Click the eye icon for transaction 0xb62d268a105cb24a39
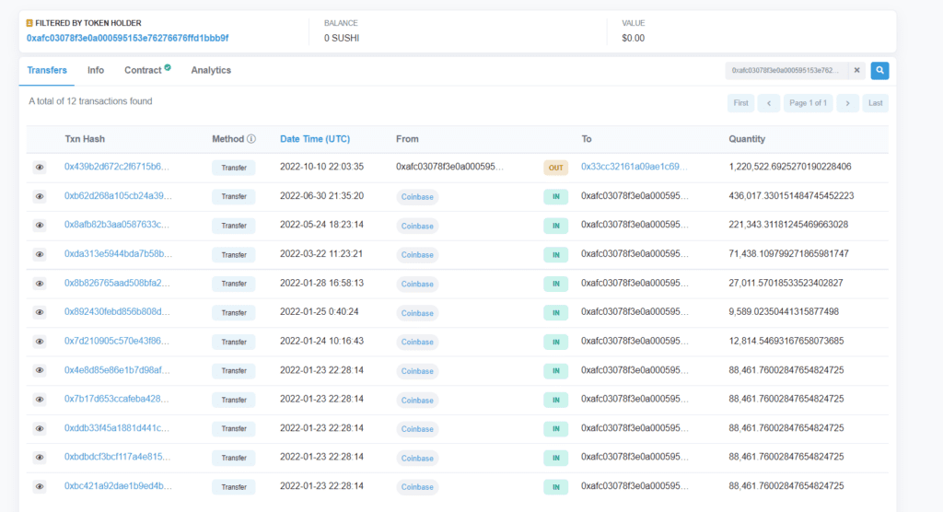The height and width of the screenshot is (512, 943). pos(40,196)
